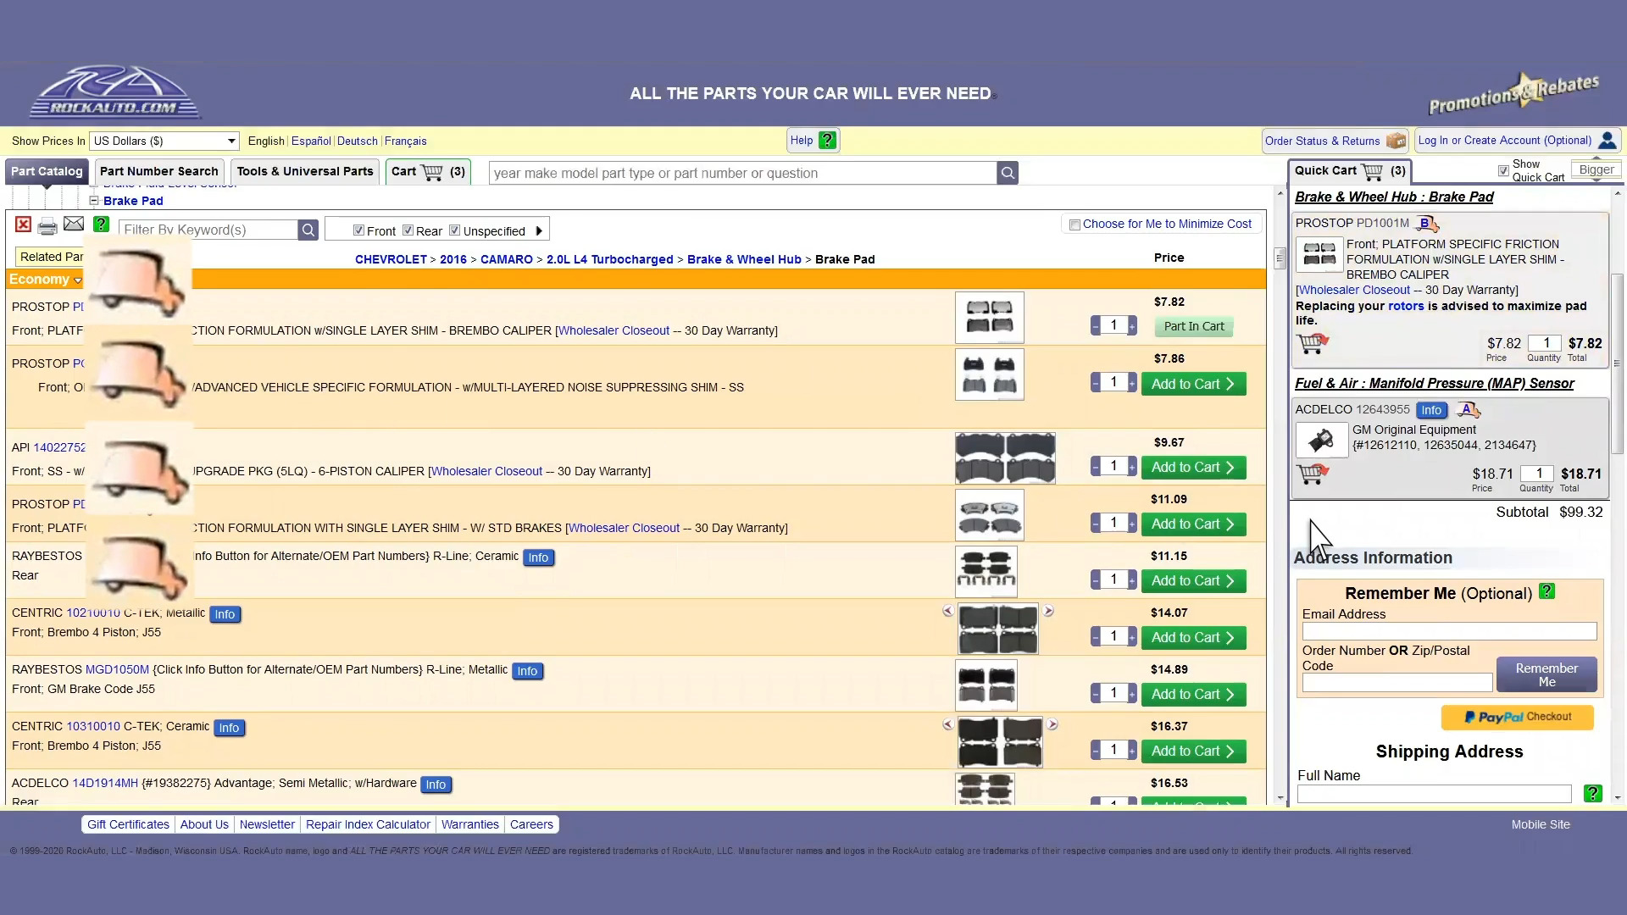Click the Bigger quick cart button

click(1596, 169)
